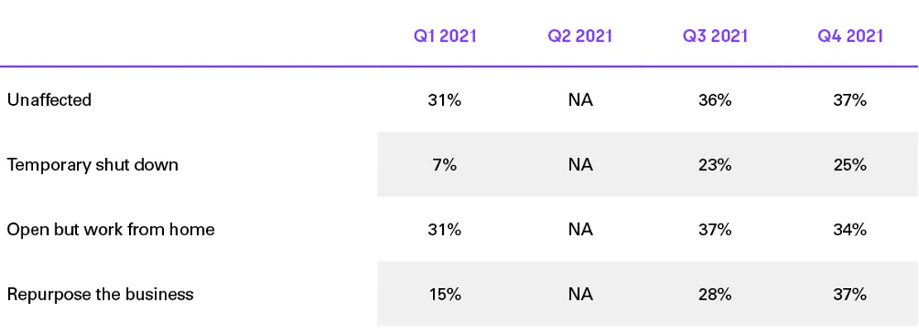Select the Q4 2021 column header

coord(850,36)
